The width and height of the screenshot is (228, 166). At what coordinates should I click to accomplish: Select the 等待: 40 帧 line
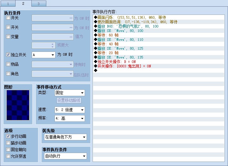point(159,44)
